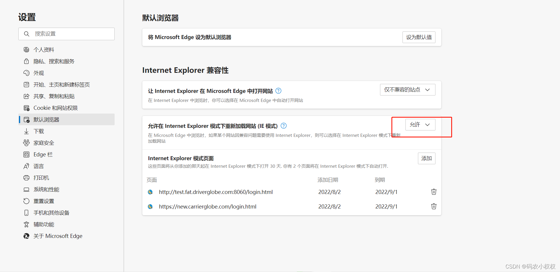The width and height of the screenshot is (560, 272).
Task: Select 重置设置 in sidebar
Action: click(66, 201)
